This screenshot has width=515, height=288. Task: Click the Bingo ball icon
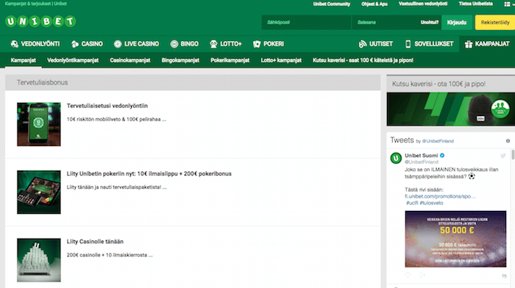click(x=174, y=44)
